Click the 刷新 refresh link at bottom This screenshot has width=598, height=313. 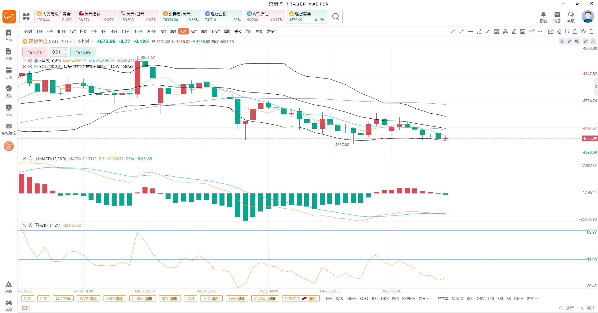point(566,308)
